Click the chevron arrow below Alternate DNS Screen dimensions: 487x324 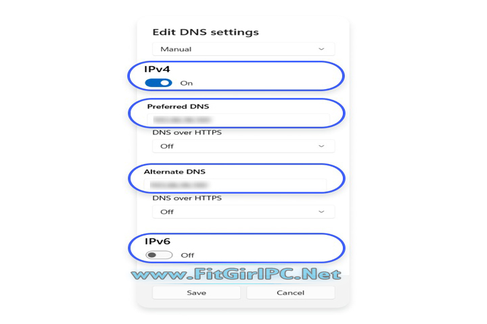click(321, 211)
